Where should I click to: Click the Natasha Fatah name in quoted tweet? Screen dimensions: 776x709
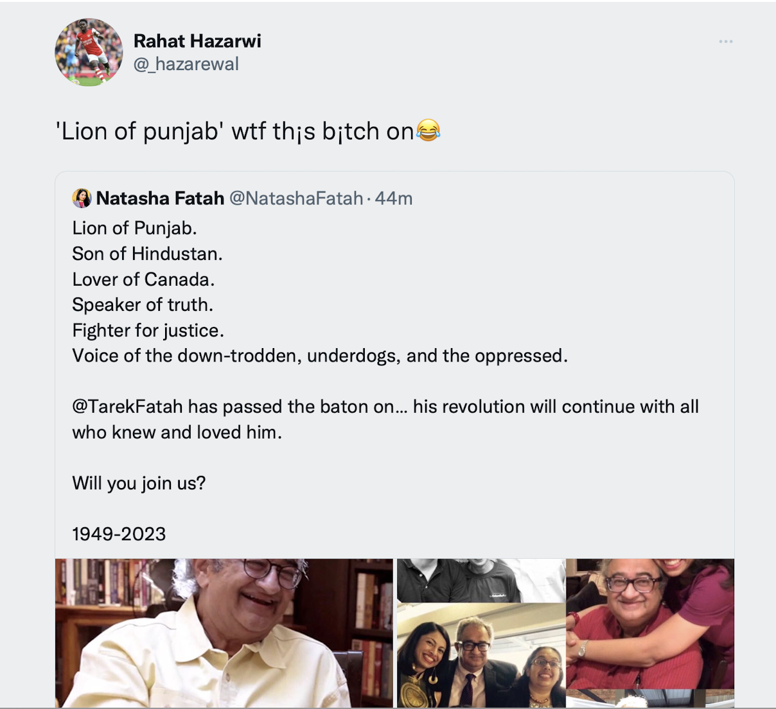pos(160,198)
